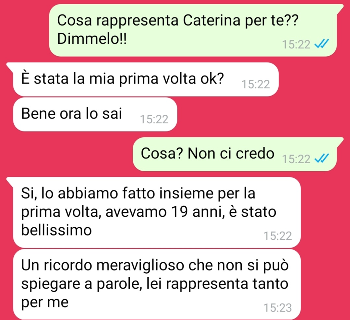Image resolution: width=350 pixels, height=320 pixels.
Task: Tap the 15:22 timestamp under "bellissimo"
Action: point(278,236)
